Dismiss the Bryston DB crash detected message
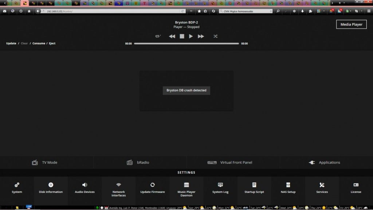373x210 pixels. click(x=186, y=90)
